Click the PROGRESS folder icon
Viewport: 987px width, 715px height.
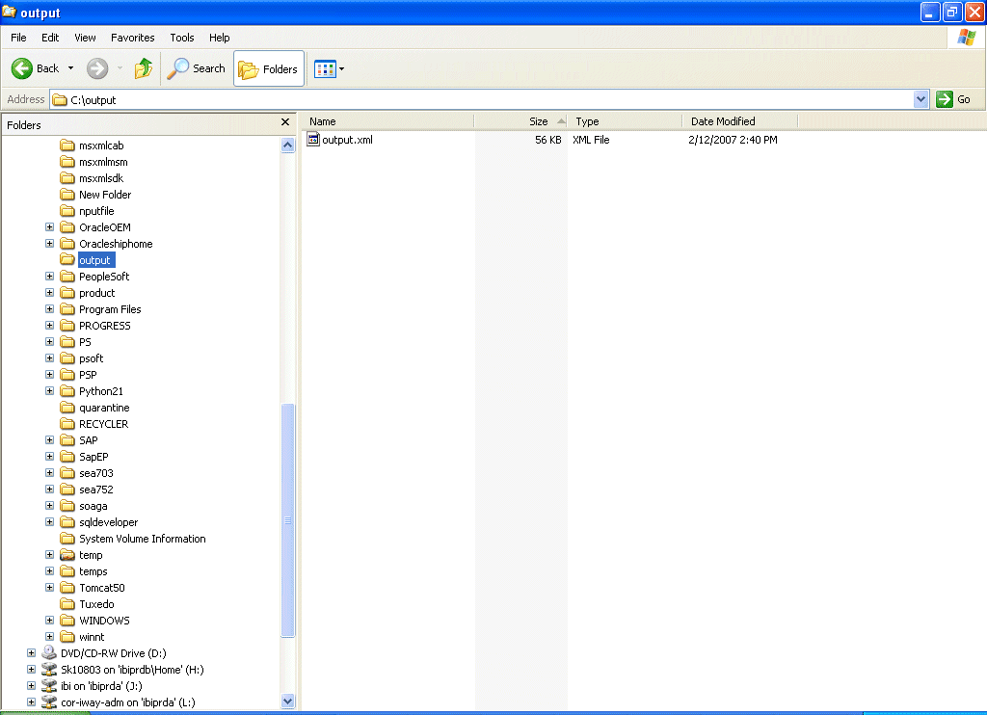67,326
